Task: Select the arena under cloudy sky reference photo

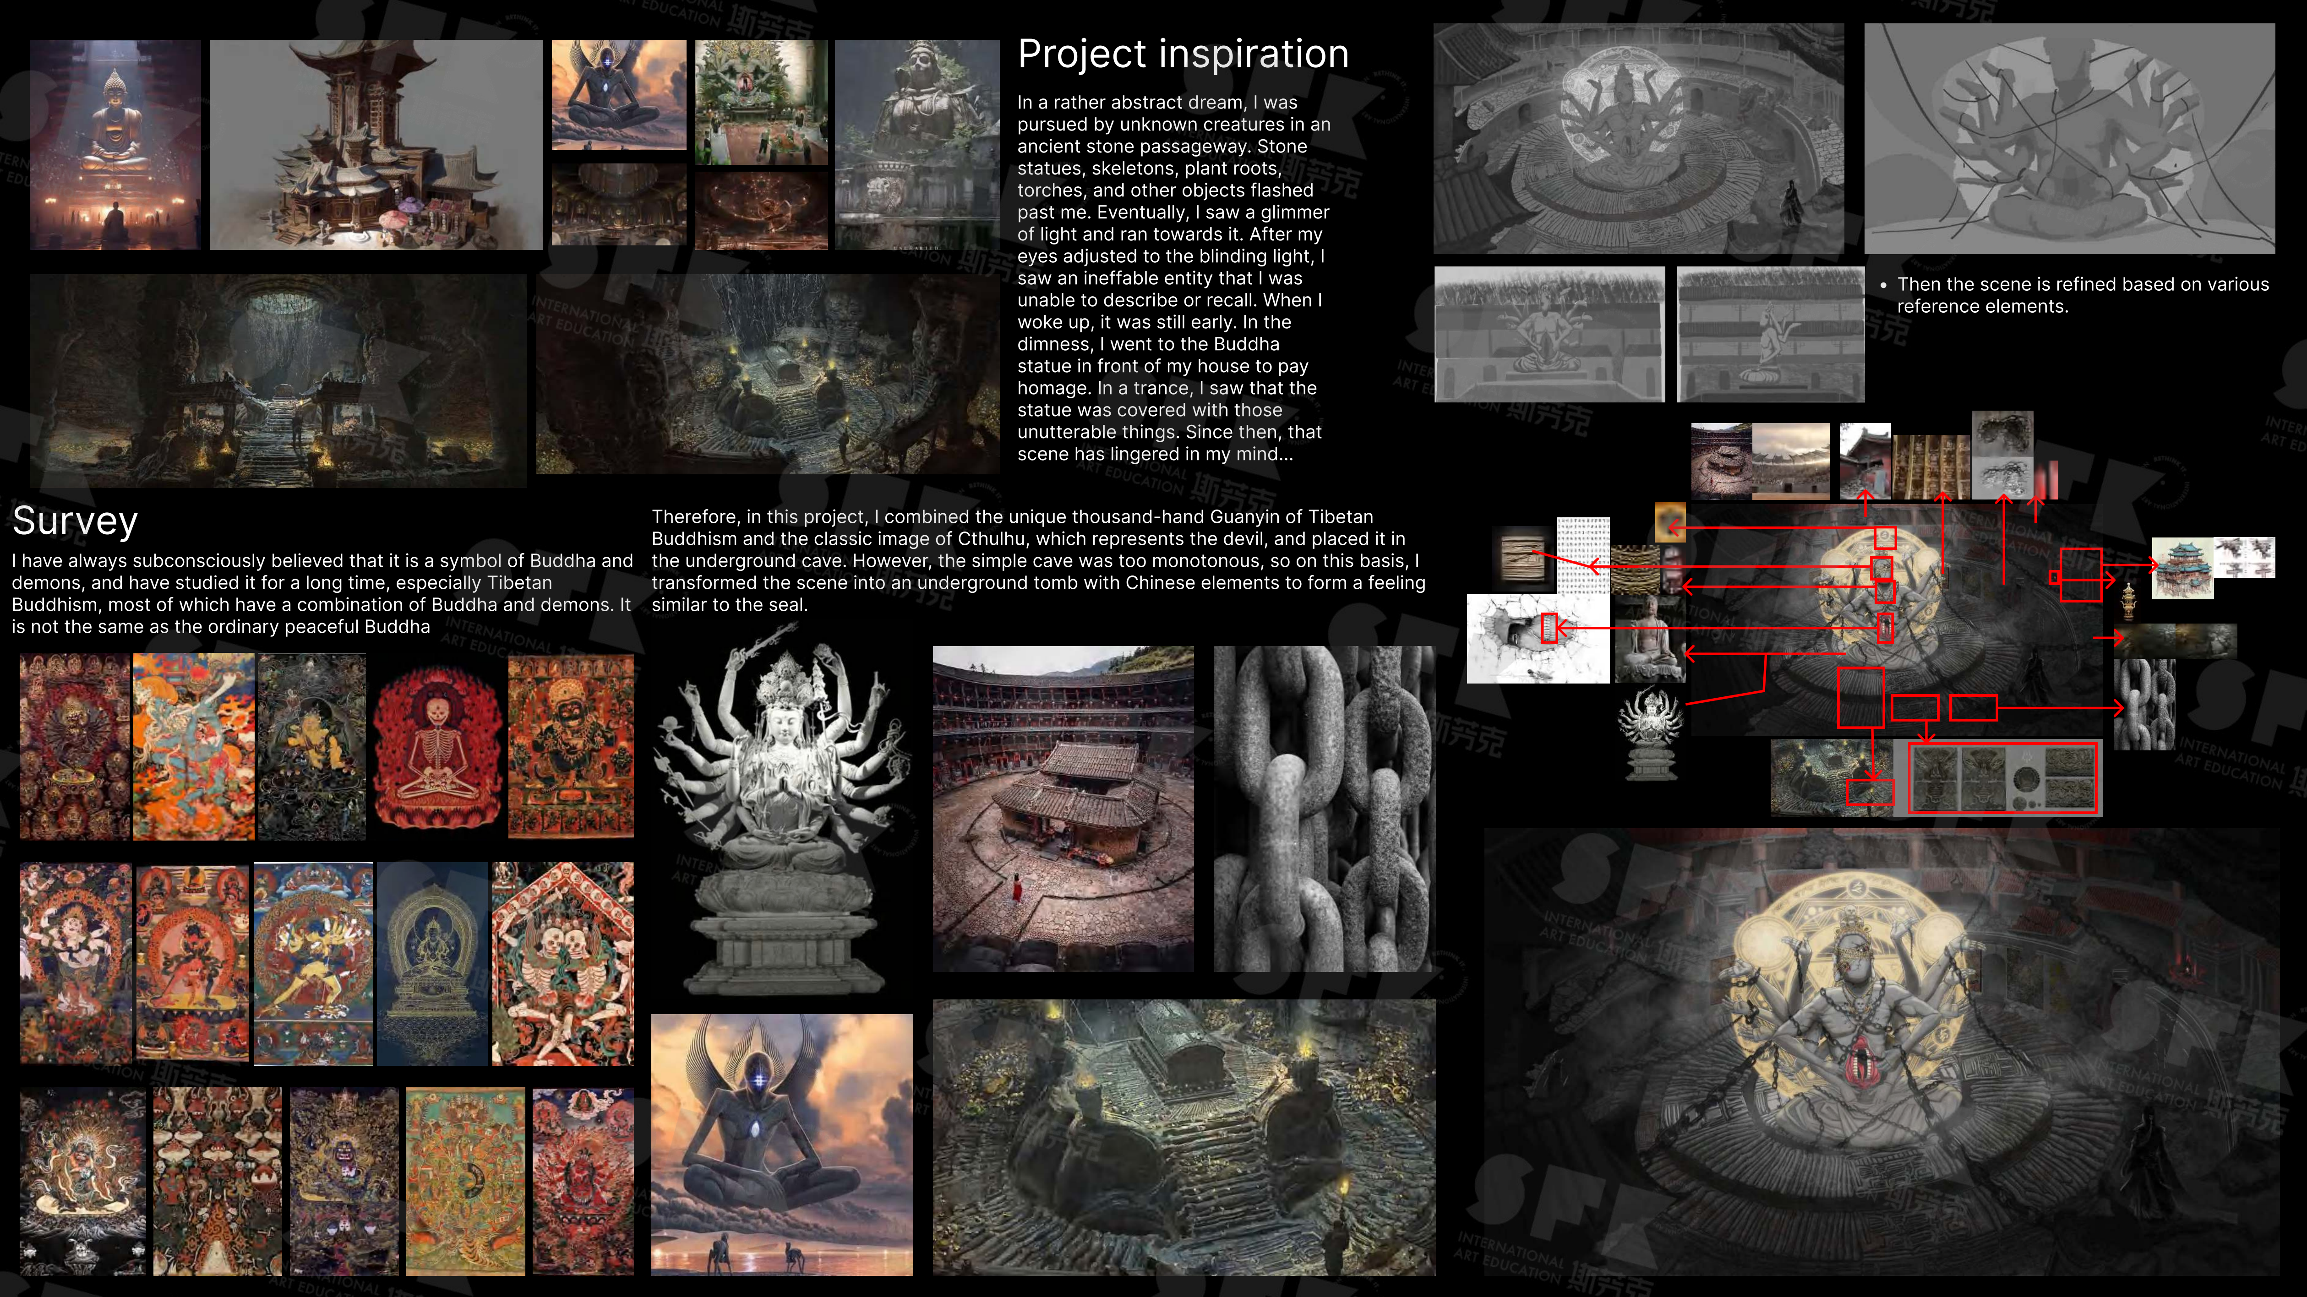Action: point(1791,461)
